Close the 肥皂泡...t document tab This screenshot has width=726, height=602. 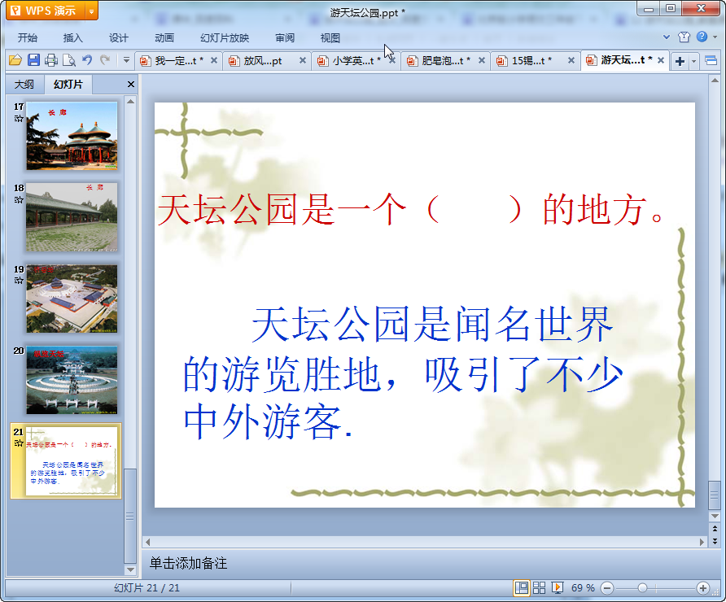pyautogui.click(x=482, y=60)
